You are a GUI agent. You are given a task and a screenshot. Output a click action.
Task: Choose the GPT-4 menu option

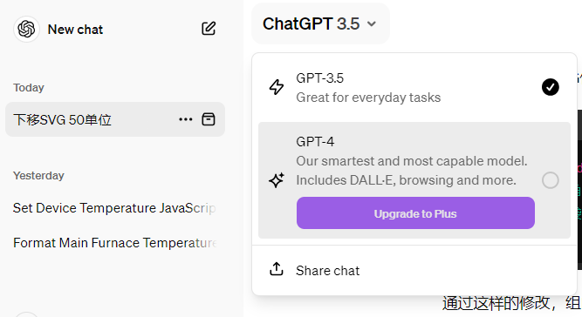(414, 180)
